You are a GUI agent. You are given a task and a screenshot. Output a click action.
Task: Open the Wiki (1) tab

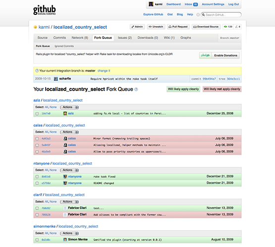pos(169,38)
